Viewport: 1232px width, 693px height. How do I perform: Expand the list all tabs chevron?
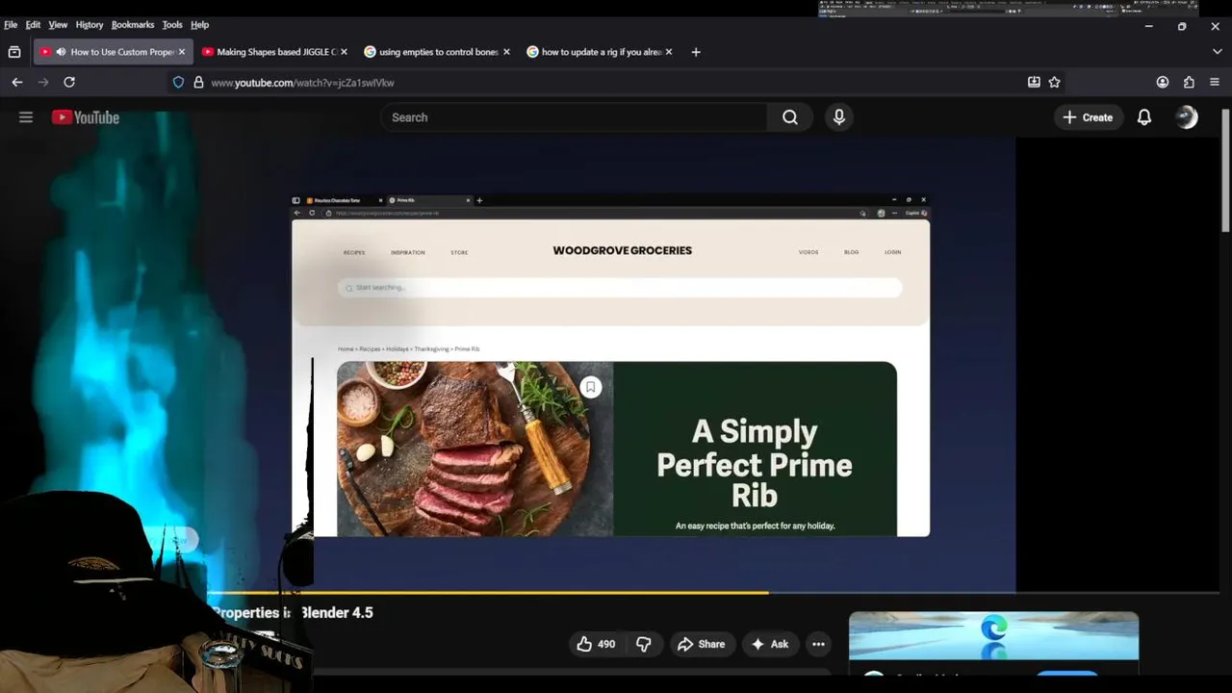point(1217,52)
